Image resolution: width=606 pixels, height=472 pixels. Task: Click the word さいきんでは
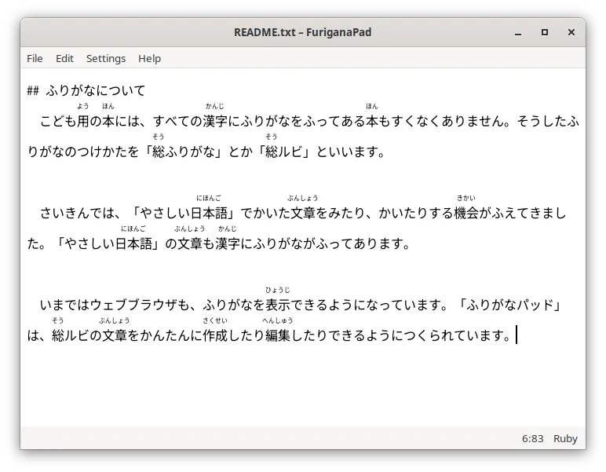pyautogui.click(x=77, y=213)
